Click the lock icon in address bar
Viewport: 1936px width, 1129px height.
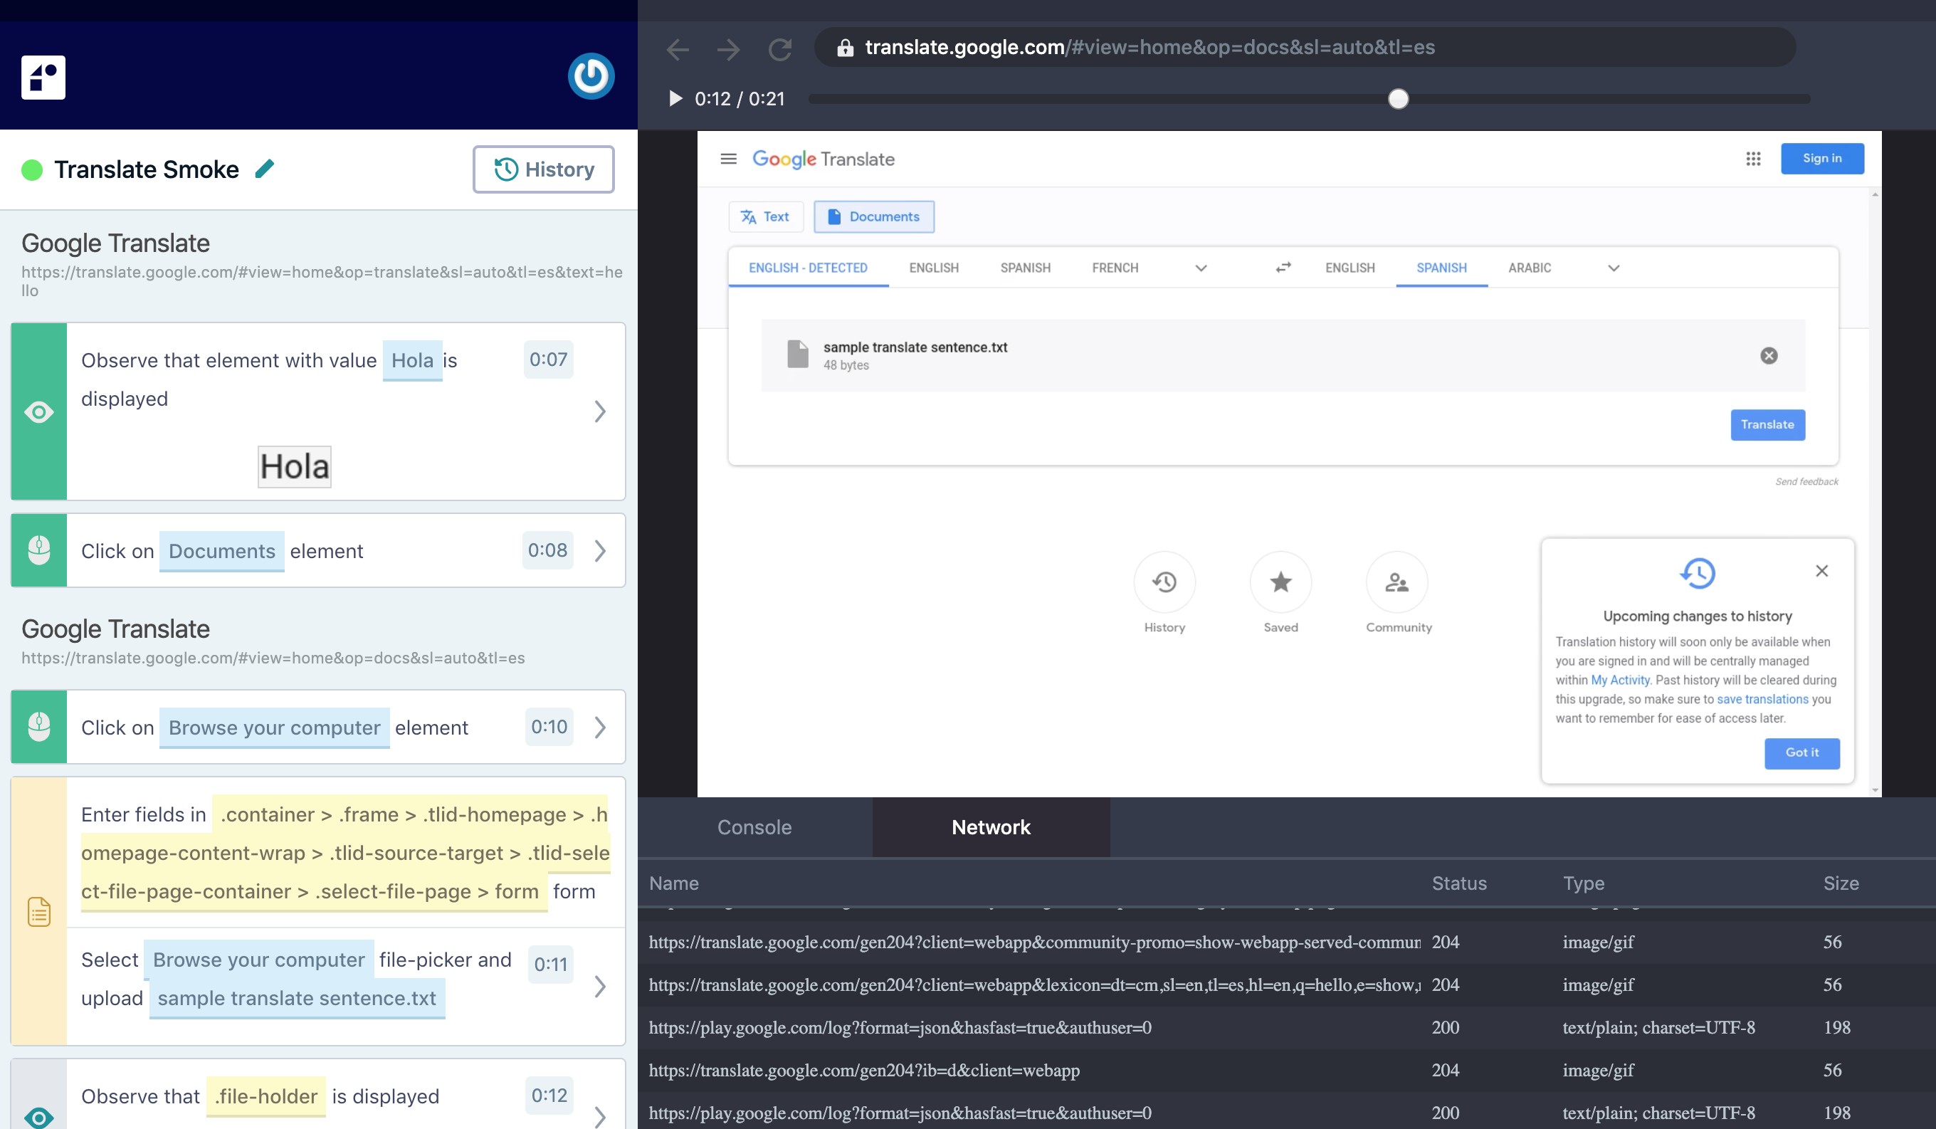click(845, 48)
